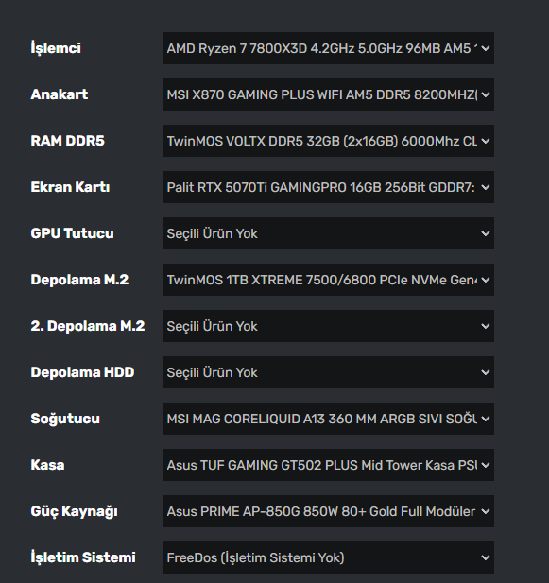
Task: Click the Güç Kaynağı label
Action: (74, 511)
